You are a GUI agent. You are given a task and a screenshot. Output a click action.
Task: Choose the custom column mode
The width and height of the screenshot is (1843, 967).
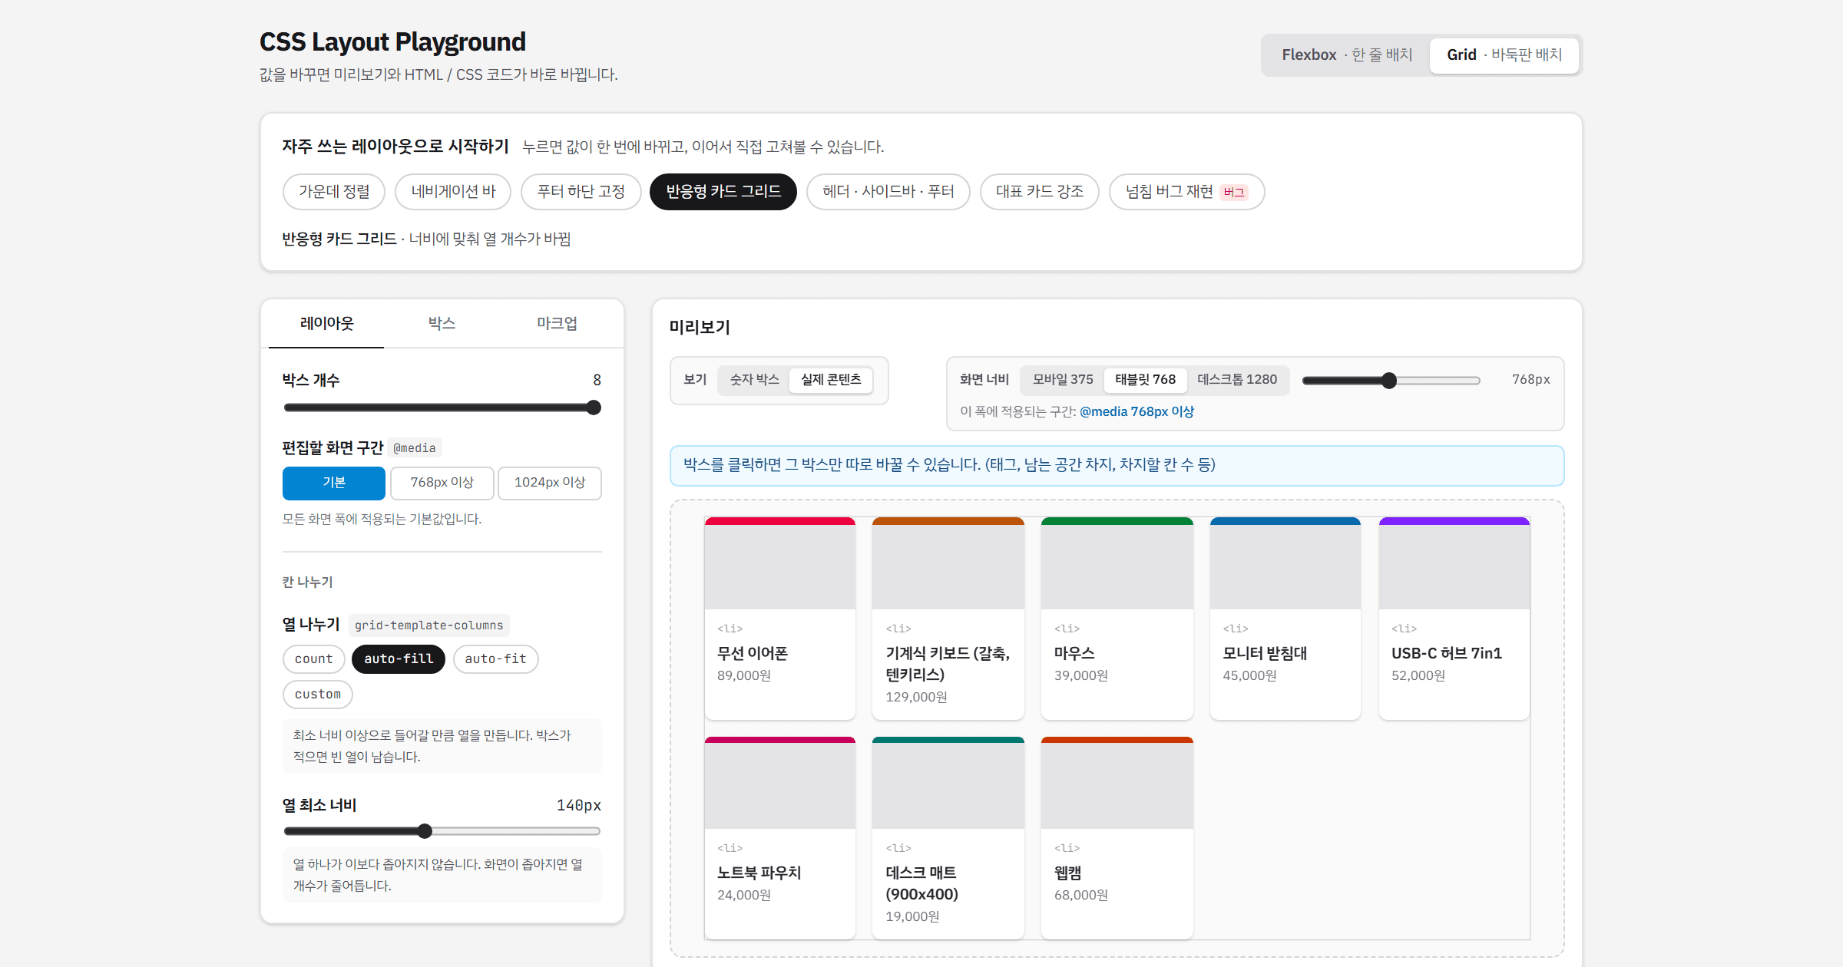(318, 695)
